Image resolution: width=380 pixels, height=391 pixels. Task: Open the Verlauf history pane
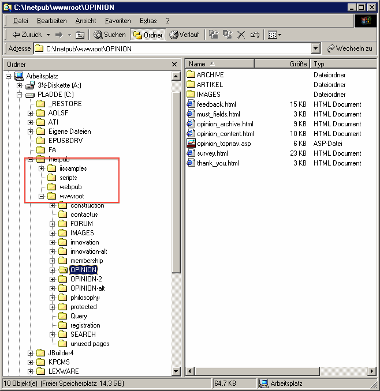184,35
